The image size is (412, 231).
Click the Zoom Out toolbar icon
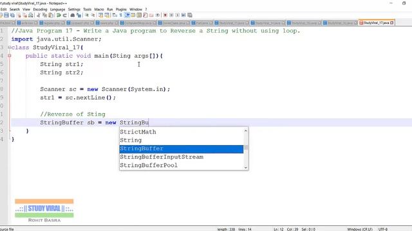[x=93, y=15]
